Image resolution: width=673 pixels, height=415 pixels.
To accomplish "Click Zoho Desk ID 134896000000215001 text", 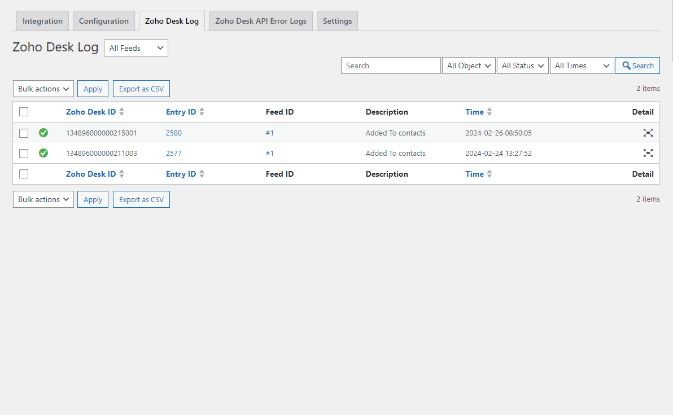I will tap(102, 133).
